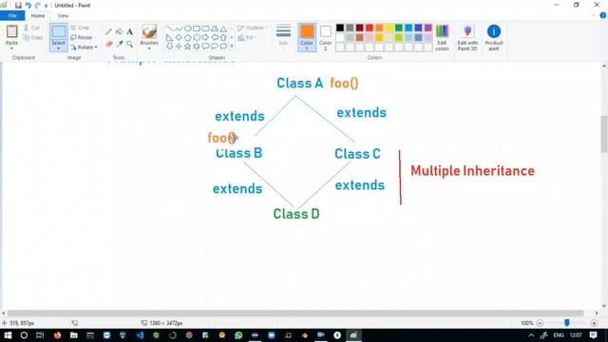Open the Paint help icon

click(x=603, y=15)
